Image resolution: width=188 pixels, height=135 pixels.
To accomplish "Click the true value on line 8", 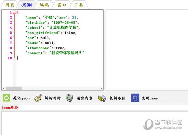I will pos(60,48).
